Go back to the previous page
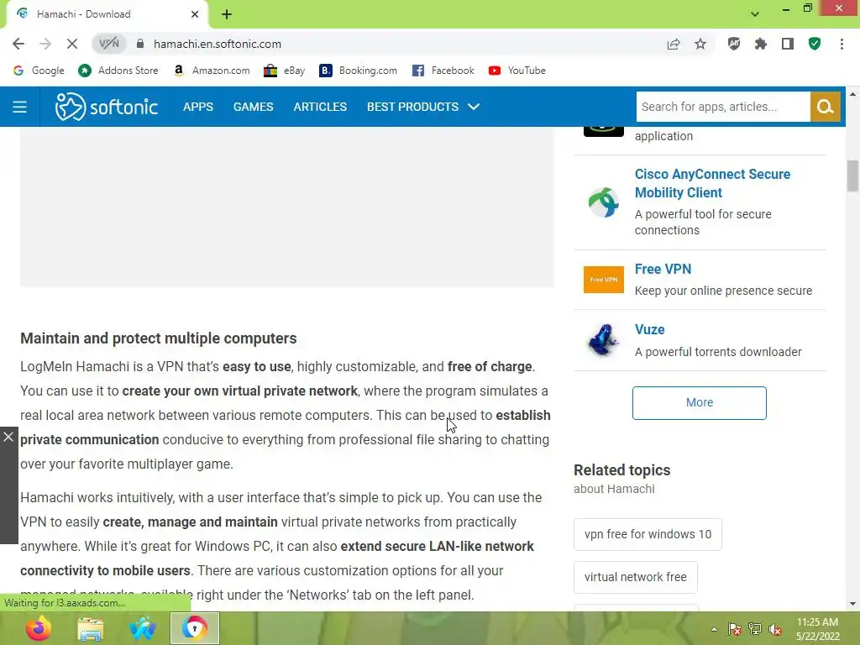 point(18,44)
